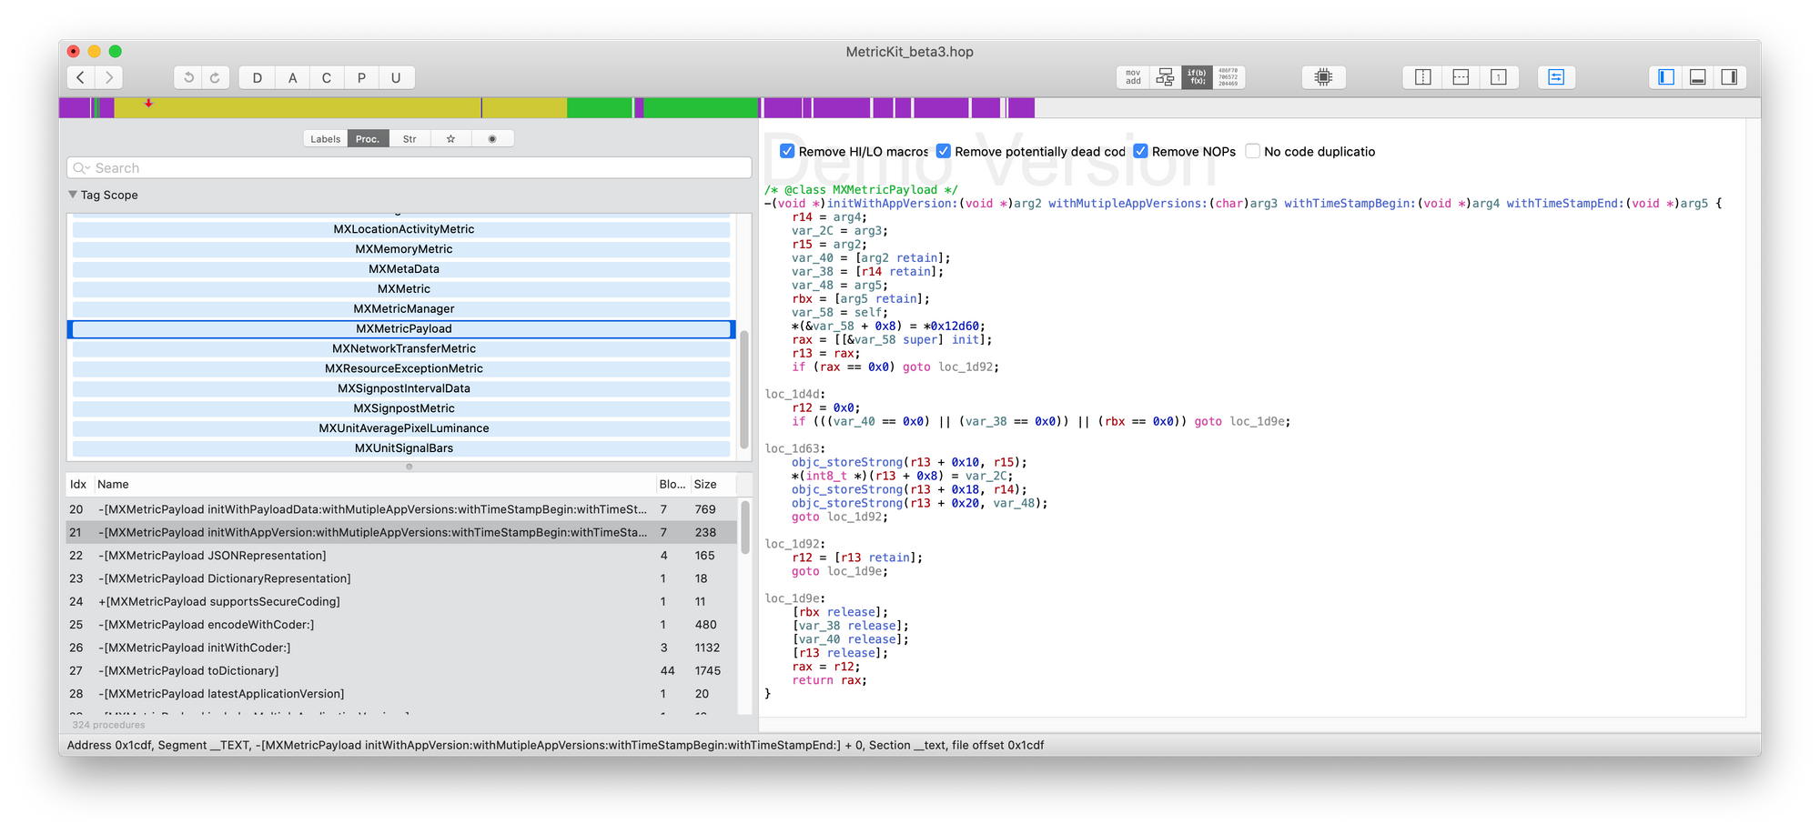Click the tag list vertical scrollbar

(744, 388)
